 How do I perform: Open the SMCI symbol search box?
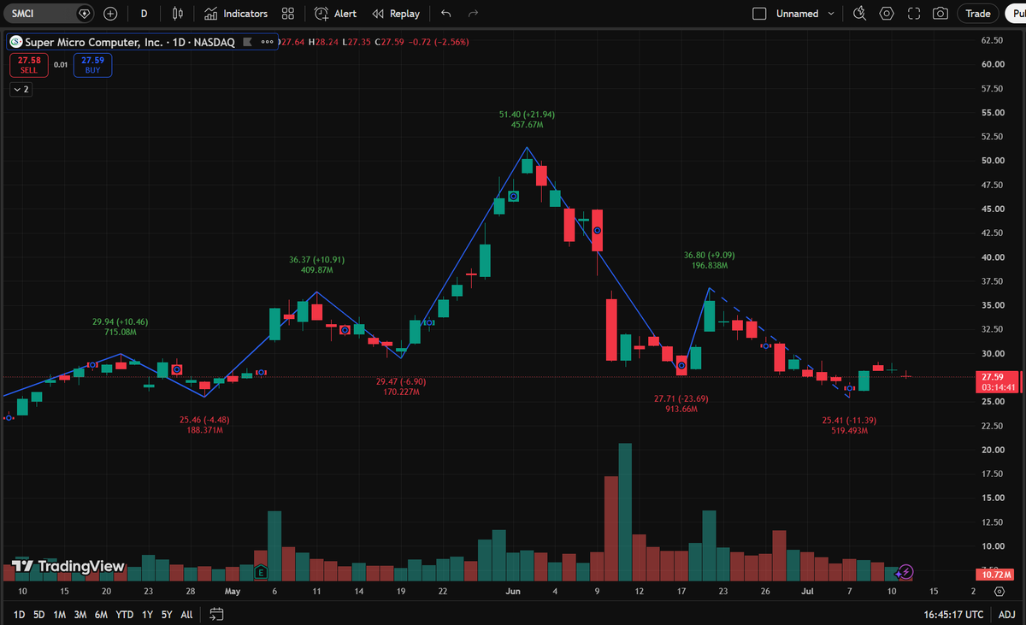47,14
